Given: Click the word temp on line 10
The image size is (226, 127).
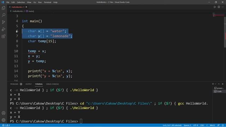Looking at the screenshot, I should click(32, 51).
